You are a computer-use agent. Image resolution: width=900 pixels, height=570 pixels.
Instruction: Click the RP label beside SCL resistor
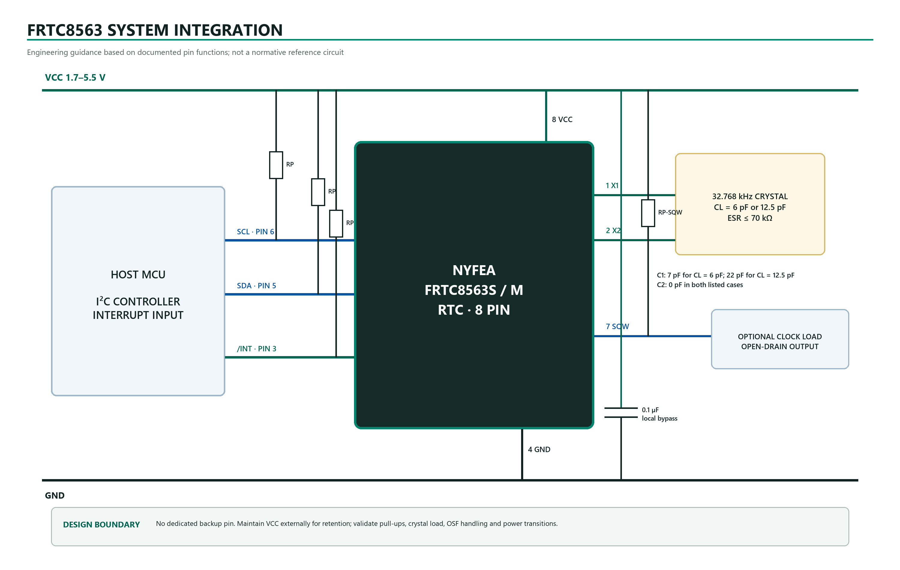coord(290,164)
